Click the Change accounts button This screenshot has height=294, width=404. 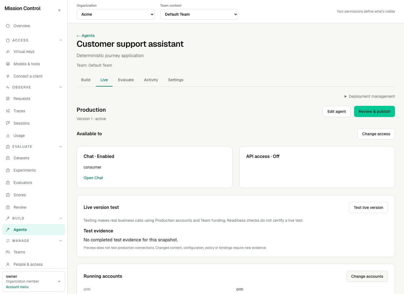click(367, 276)
